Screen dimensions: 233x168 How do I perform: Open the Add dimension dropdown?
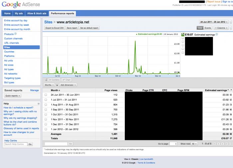68,85
